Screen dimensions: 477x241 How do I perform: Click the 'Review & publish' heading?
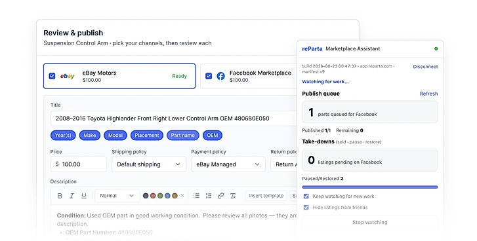click(x=73, y=33)
